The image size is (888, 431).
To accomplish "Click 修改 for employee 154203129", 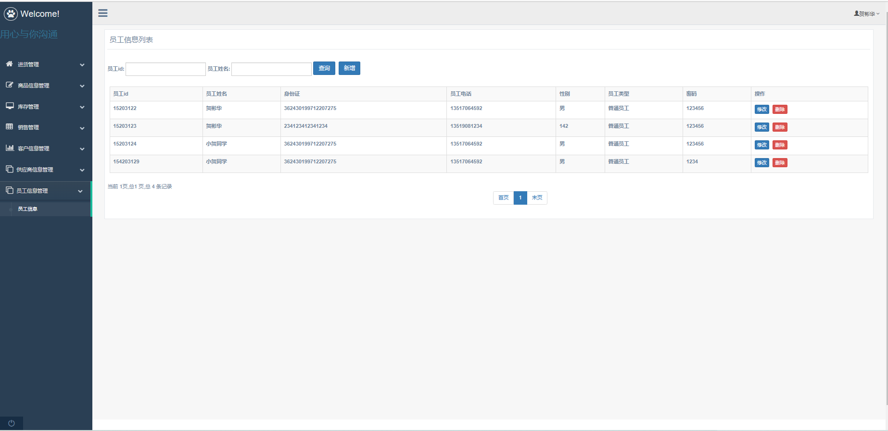I will [x=762, y=163].
